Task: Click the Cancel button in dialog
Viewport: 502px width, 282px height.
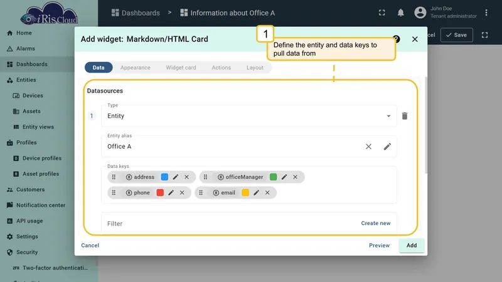Action: pyautogui.click(x=90, y=245)
